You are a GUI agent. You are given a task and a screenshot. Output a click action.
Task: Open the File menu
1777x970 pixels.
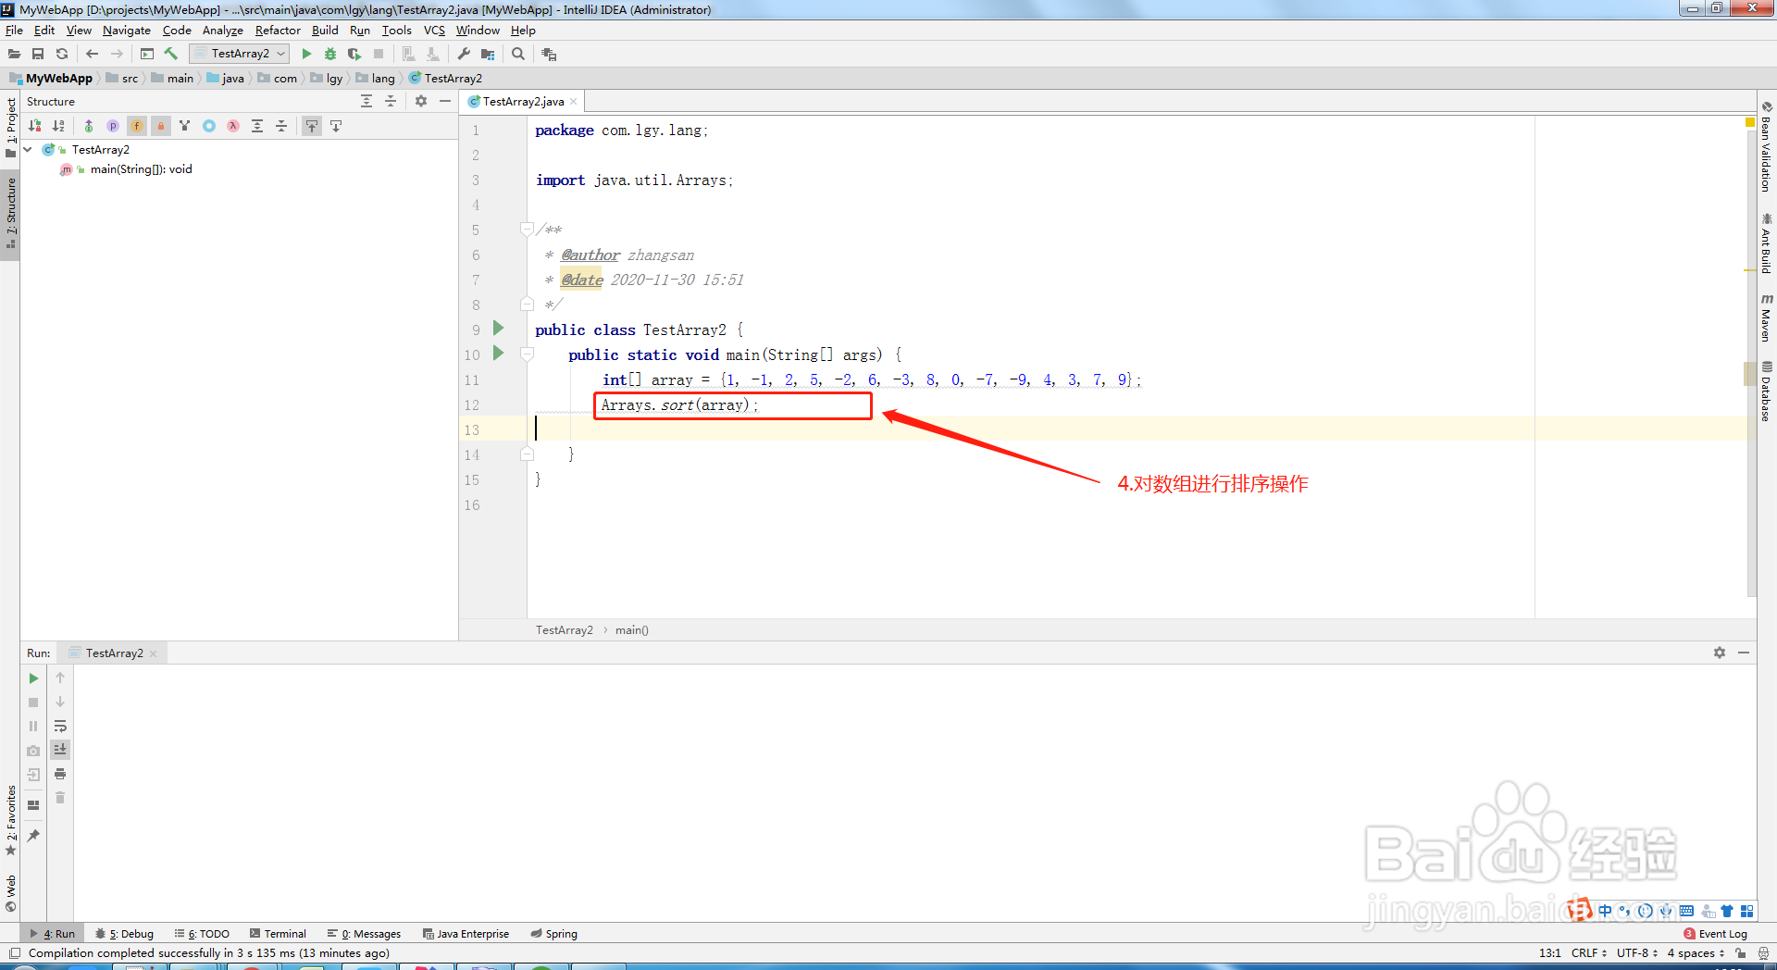14,30
